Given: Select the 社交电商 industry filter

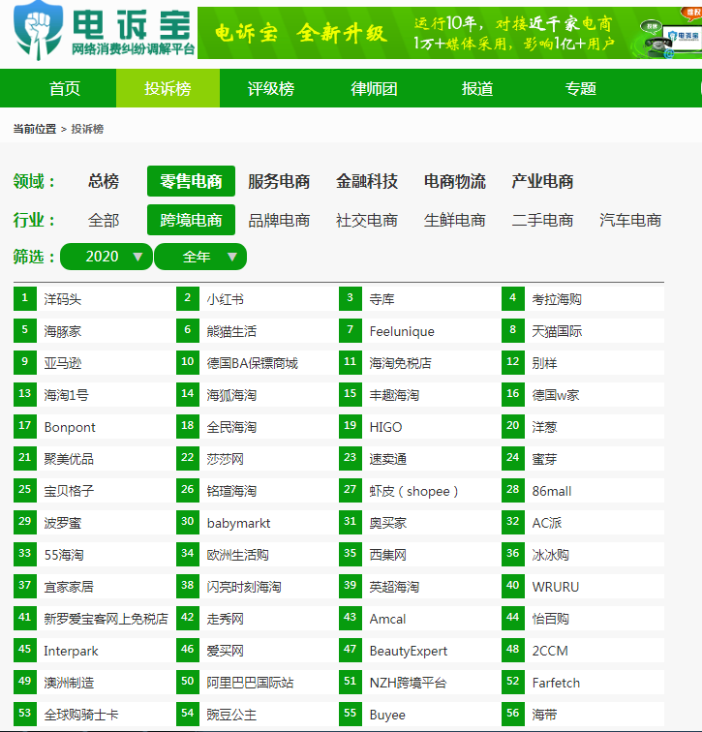Looking at the screenshot, I should [x=367, y=220].
